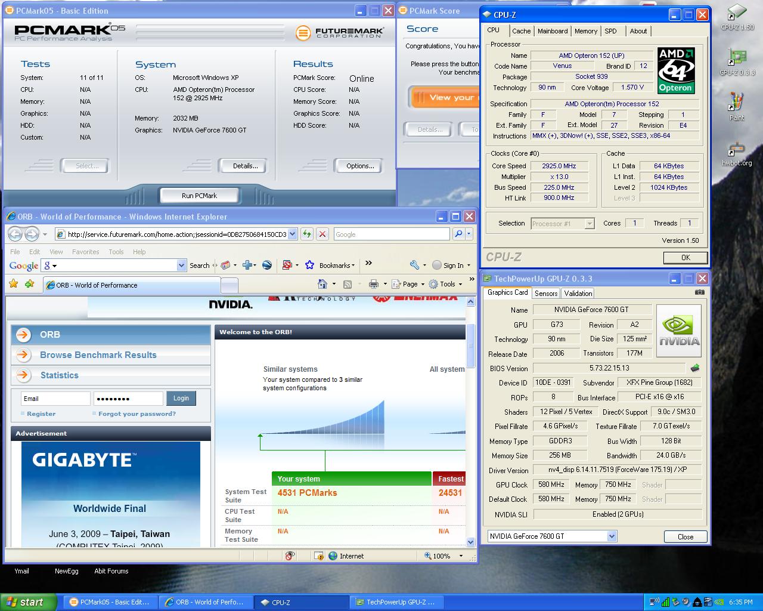763x611 pixels.
Task: Click the Browse Benchmark Results link
Action: click(x=98, y=355)
